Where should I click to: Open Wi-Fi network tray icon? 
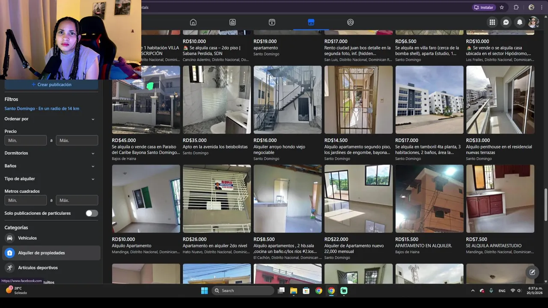(512, 290)
